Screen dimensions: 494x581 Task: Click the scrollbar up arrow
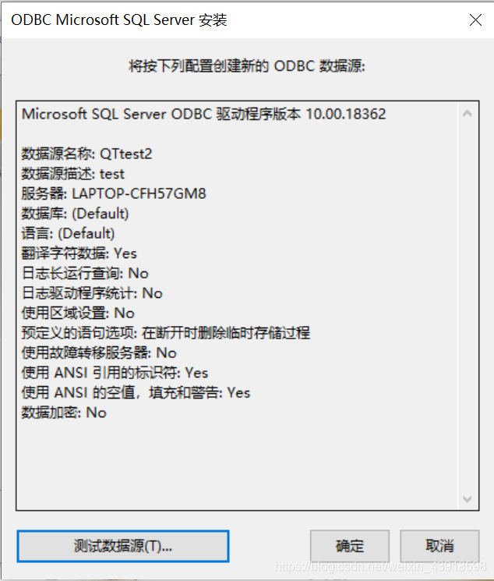pos(468,113)
